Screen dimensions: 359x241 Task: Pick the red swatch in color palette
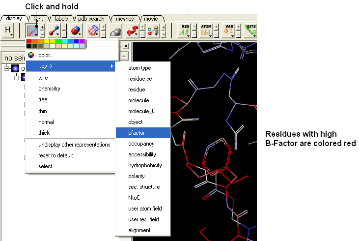pyautogui.click(x=29, y=41)
